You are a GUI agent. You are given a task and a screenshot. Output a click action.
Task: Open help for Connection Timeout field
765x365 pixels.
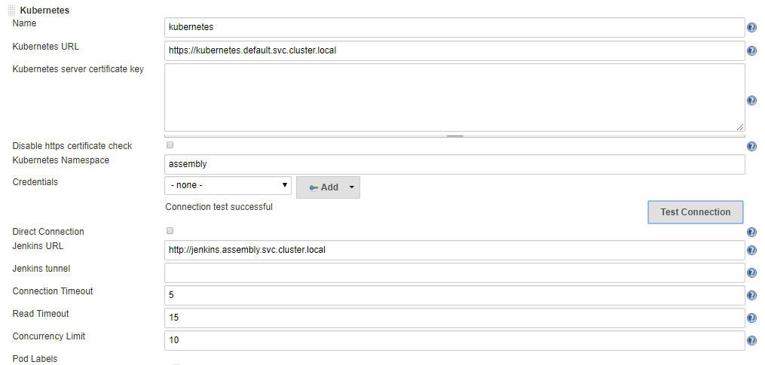click(751, 296)
